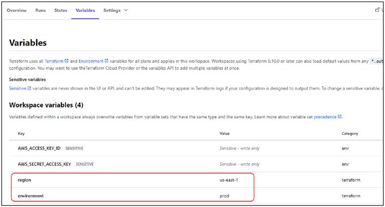Select the environment variable key
385x207 pixels.
click(x=30, y=196)
